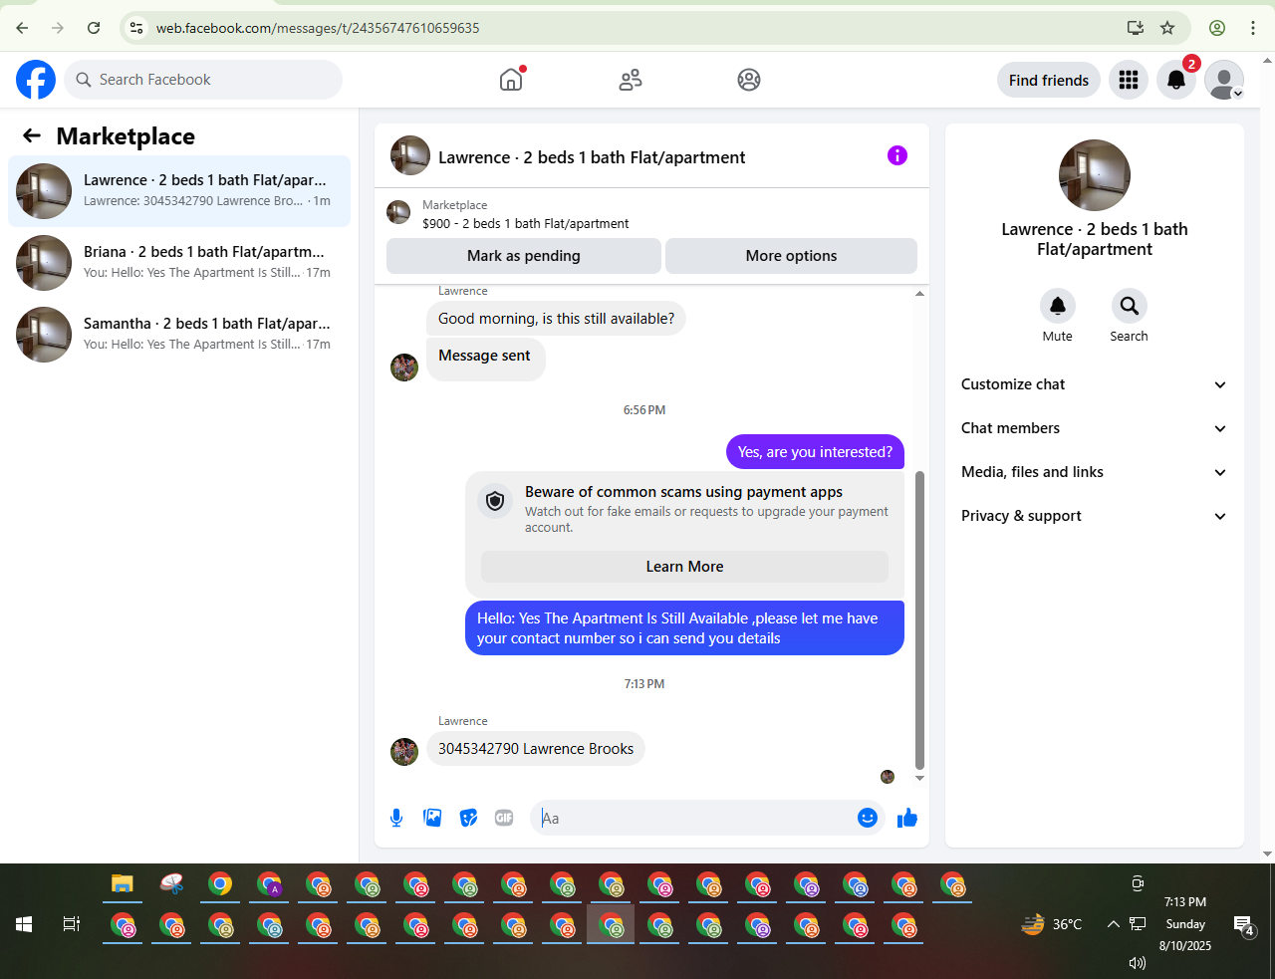Click the browser back arrow

pyautogui.click(x=22, y=28)
